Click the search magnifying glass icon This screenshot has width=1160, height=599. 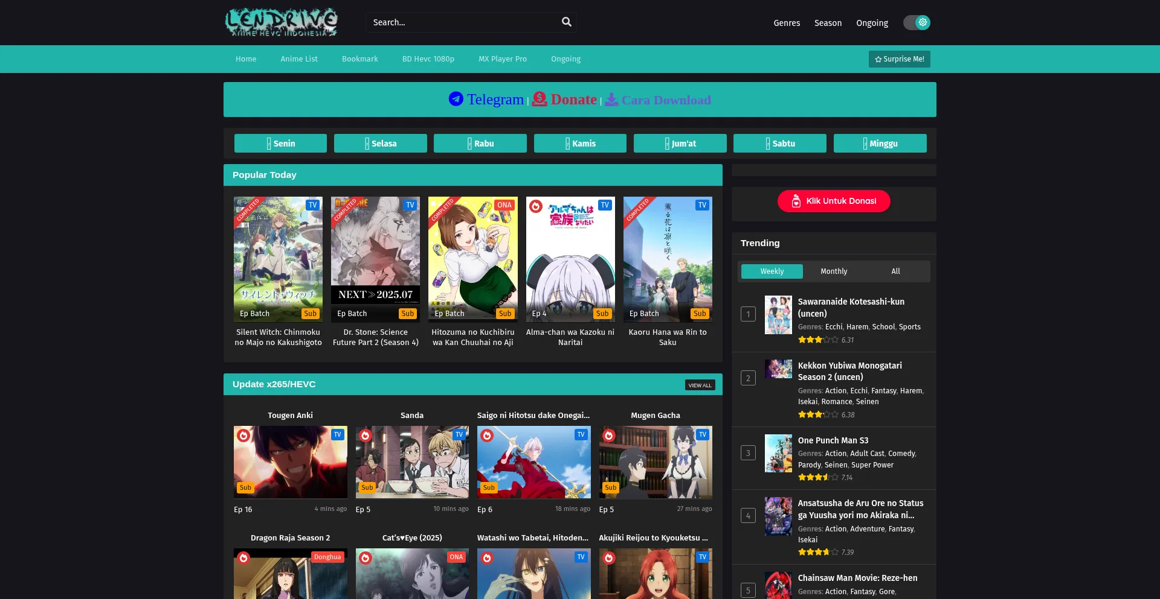coord(566,22)
